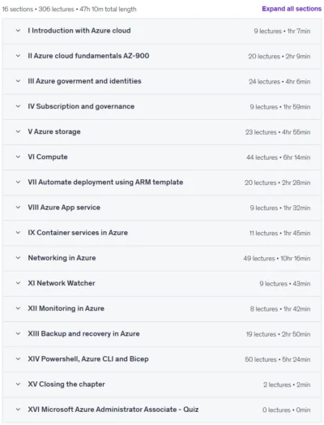Viewport: 324px width, 425px height.
Task: Click chevron icon for Container services section
Action: tap(18, 233)
